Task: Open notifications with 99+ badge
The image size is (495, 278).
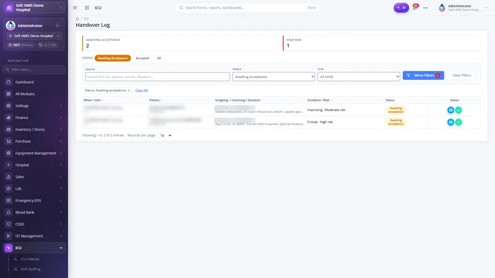Action: [x=416, y=7]
